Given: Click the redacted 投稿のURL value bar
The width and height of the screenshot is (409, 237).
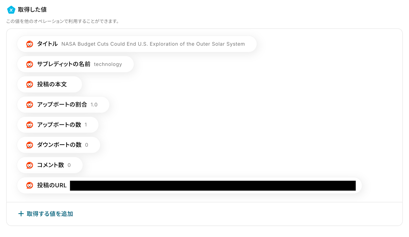Looking at the screenshot, I should tap(213, 186).
